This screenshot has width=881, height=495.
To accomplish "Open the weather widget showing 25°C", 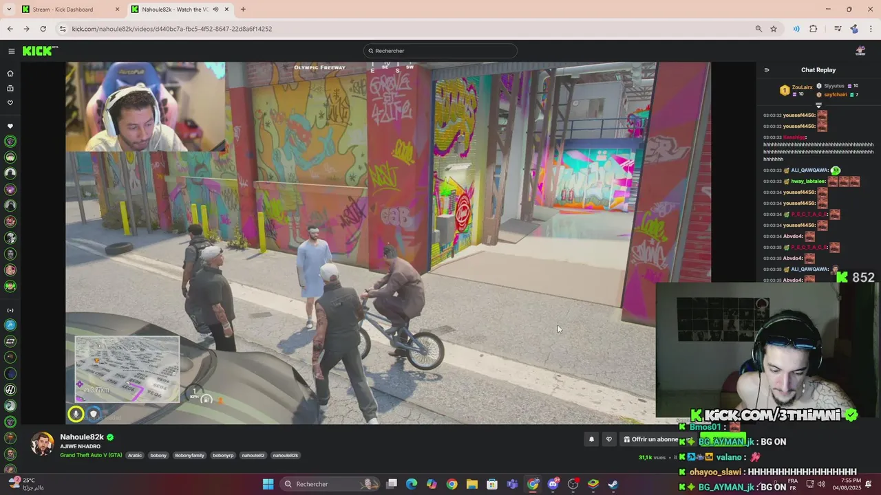I will tap(26, 484).
